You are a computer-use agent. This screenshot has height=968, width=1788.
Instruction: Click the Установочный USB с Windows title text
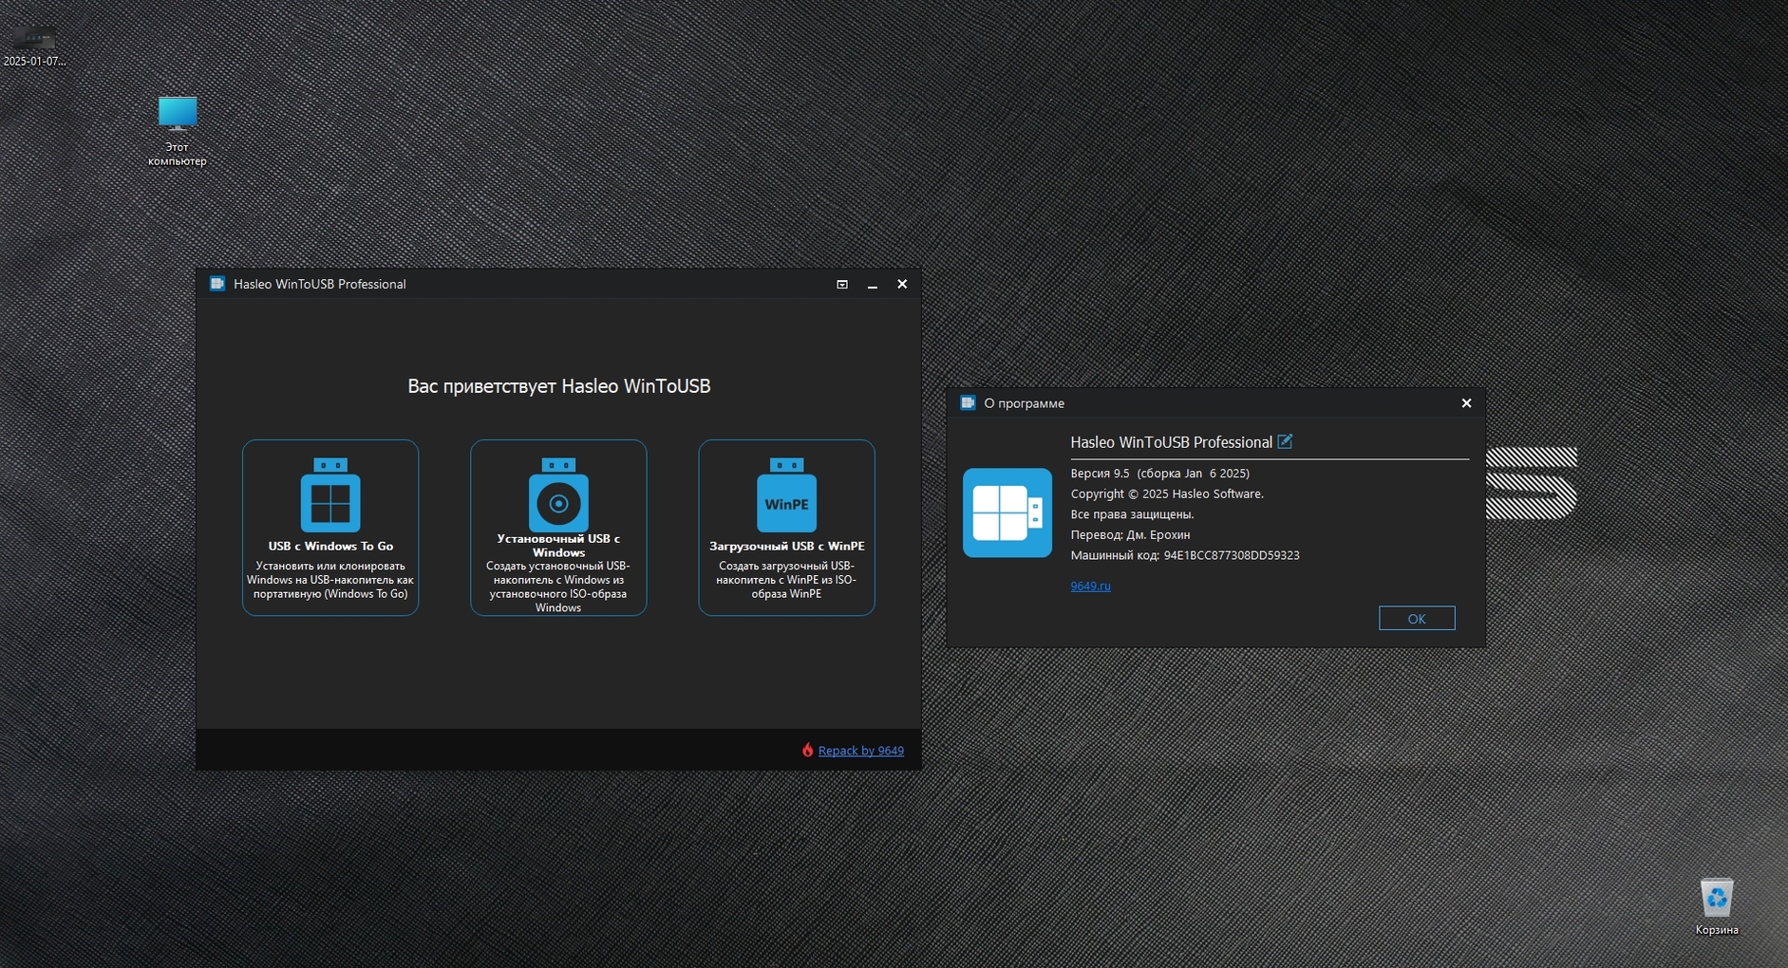coord(558,545)
